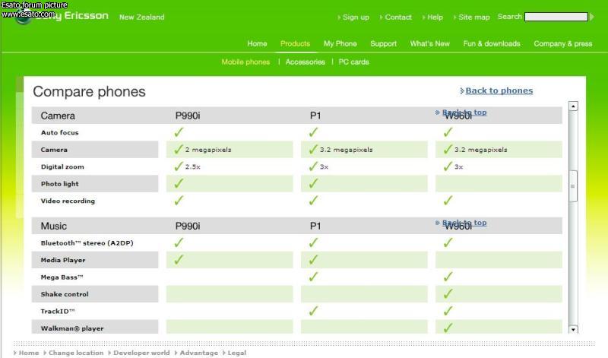
Task: Follow the Back to phones link
Action: 499,90
